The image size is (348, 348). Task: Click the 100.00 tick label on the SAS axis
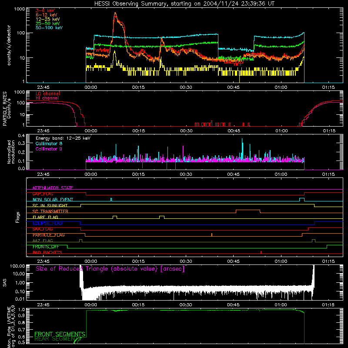pos(17,266)
